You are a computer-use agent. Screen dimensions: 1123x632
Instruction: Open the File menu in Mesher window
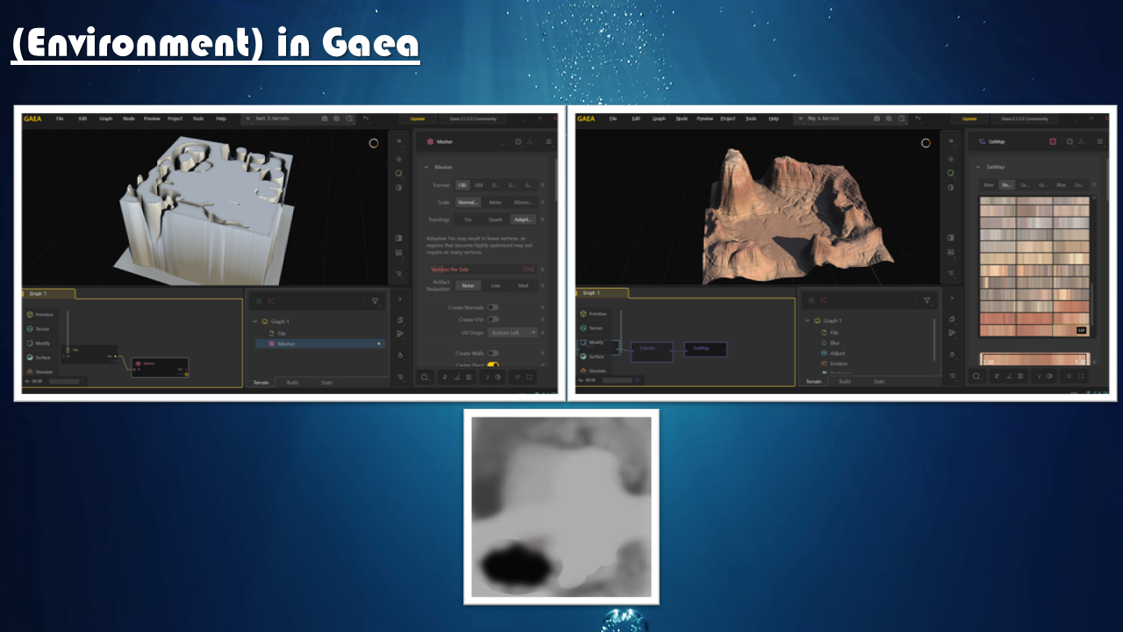point(60,118)
